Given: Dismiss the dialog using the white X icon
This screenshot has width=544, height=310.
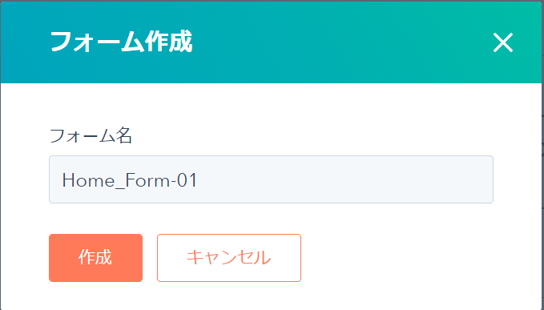Looking at the screenshot, I should coord(503,42).
